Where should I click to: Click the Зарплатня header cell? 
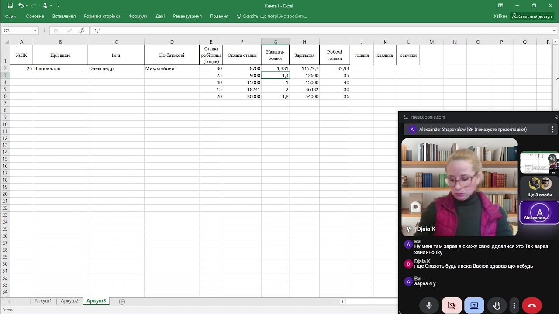tap(304, 55)
